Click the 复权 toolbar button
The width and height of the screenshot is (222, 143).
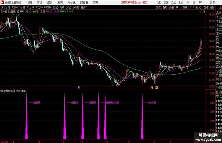click(159, 7)
